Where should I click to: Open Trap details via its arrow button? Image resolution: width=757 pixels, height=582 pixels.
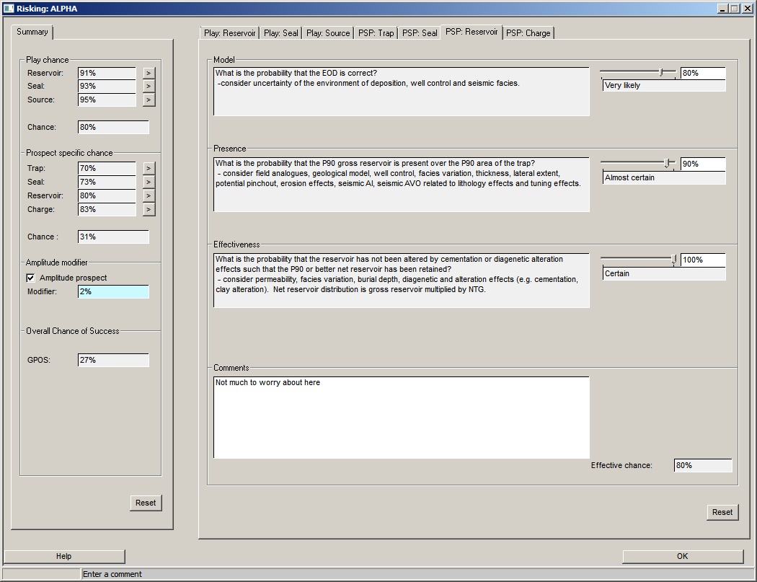[149, 168]
